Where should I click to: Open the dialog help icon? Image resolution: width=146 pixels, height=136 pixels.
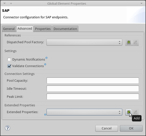8,128
